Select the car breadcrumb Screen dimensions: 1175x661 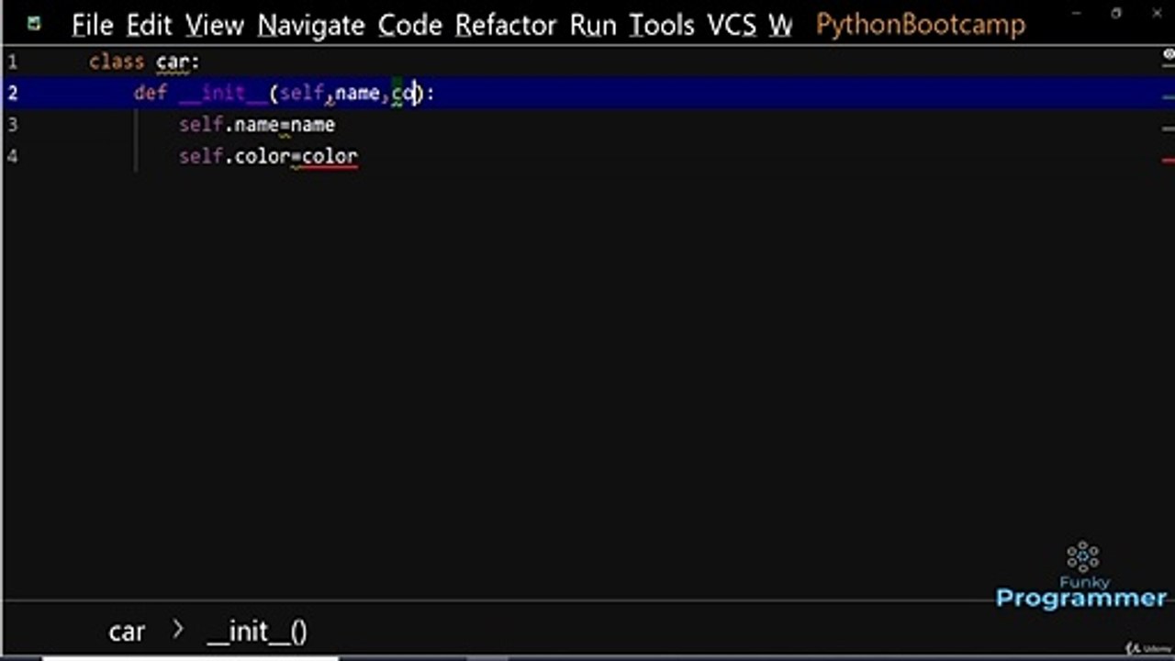(x=127, y=632)
